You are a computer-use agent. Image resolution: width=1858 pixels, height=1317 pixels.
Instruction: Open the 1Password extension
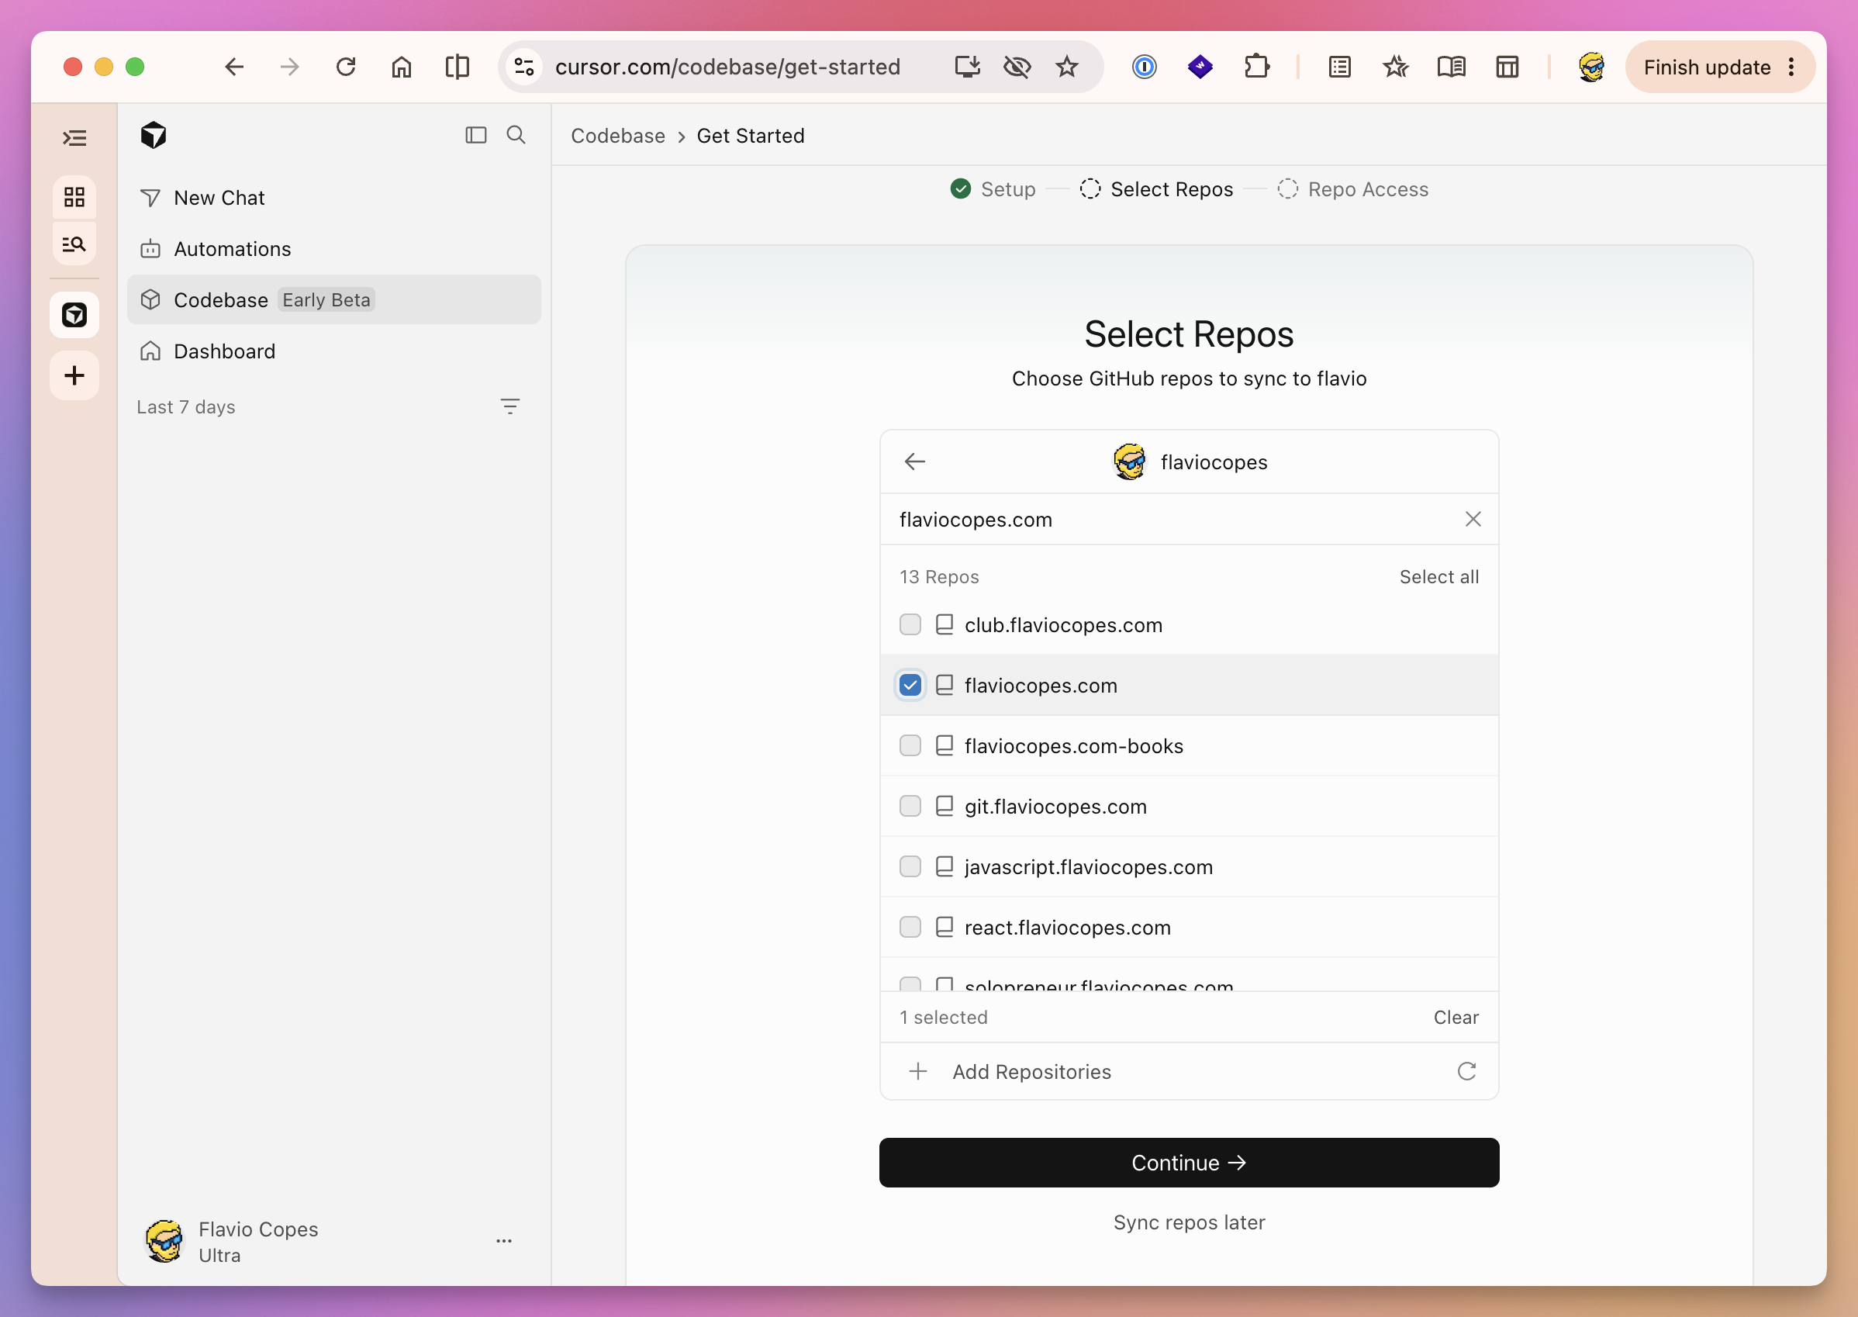click(1144, 67)
